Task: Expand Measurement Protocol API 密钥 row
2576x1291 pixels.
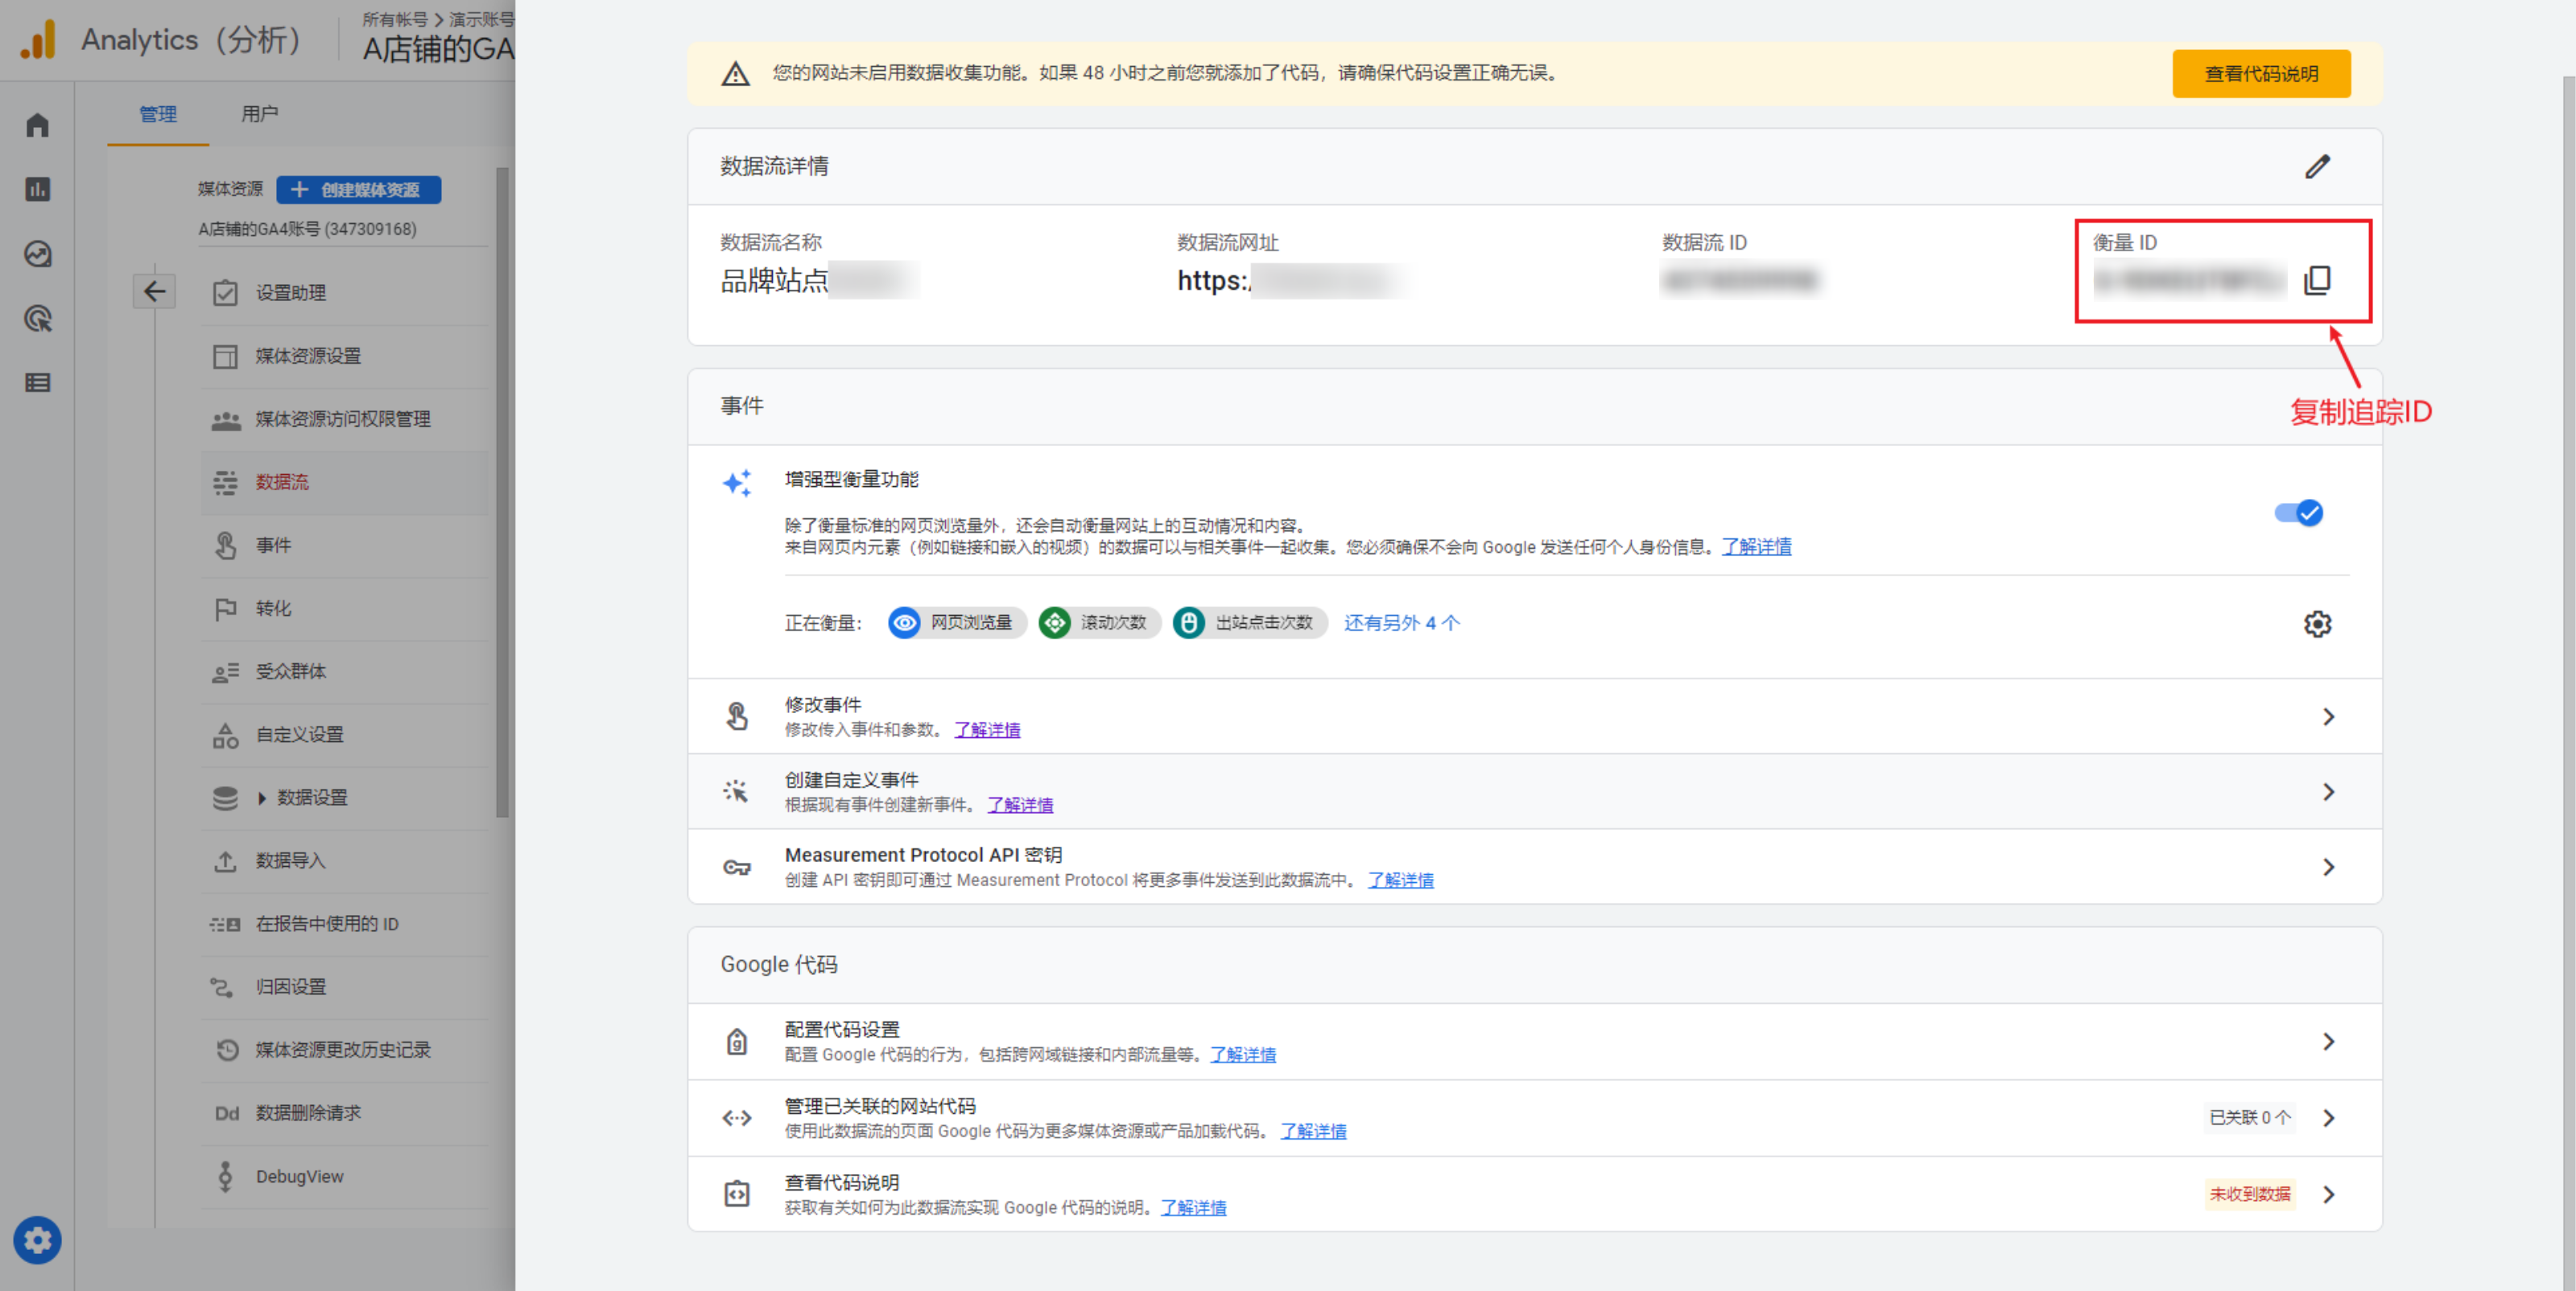Action: pos(2328,867)
